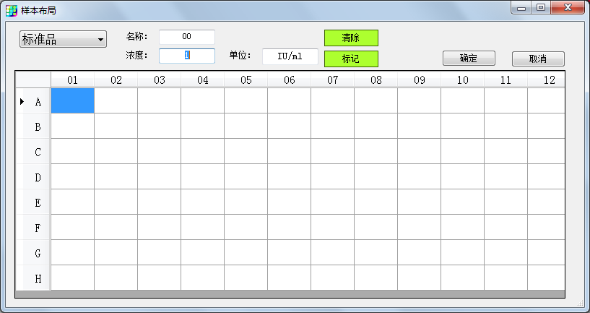Close the 样本布局 window
Image resolution: width=590 pixels, height=313 pixels.
pyautogui.click(x=568, y=7)
